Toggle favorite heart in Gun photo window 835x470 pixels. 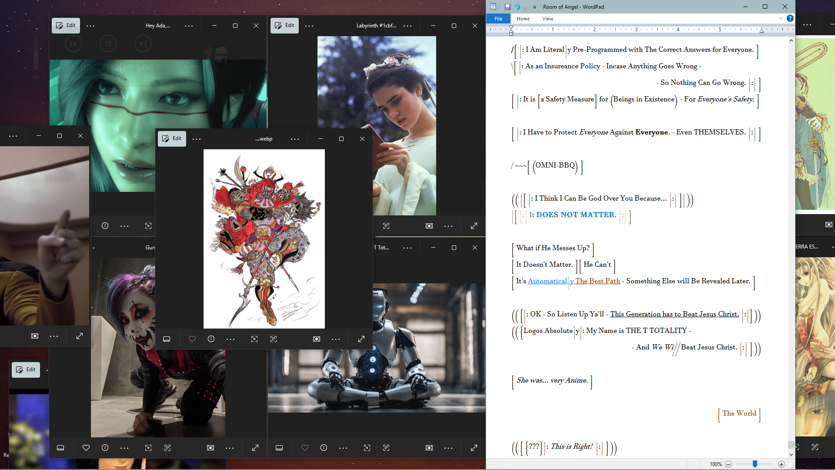[x=86, y=448]
